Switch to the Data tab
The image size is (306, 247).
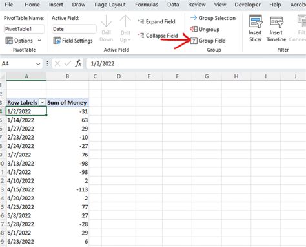[x=173, y=5]
